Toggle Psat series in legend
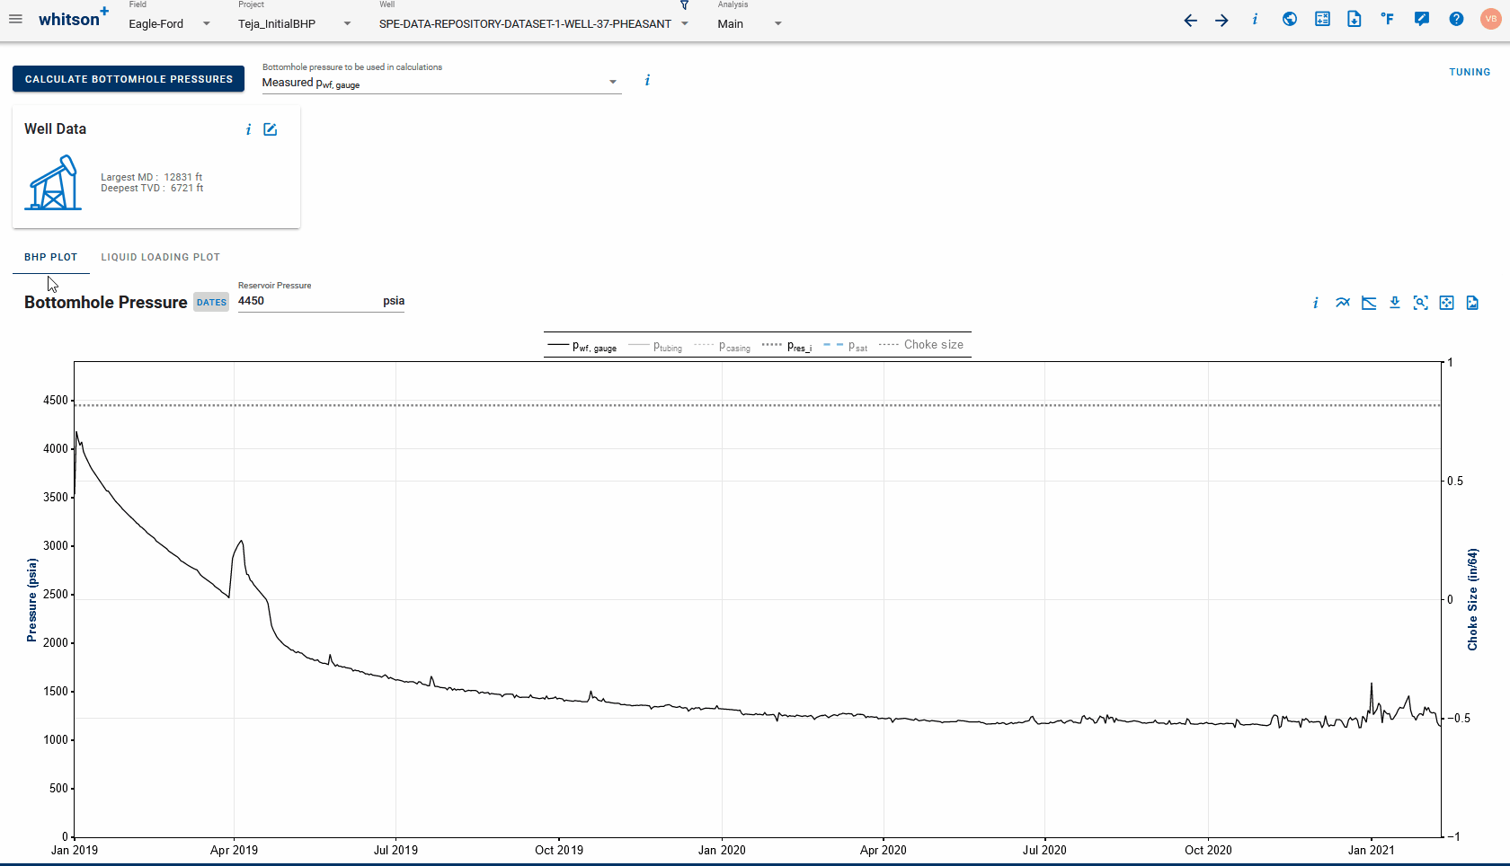The height and width of the screenshot is (866, 1510). (846, 346)
